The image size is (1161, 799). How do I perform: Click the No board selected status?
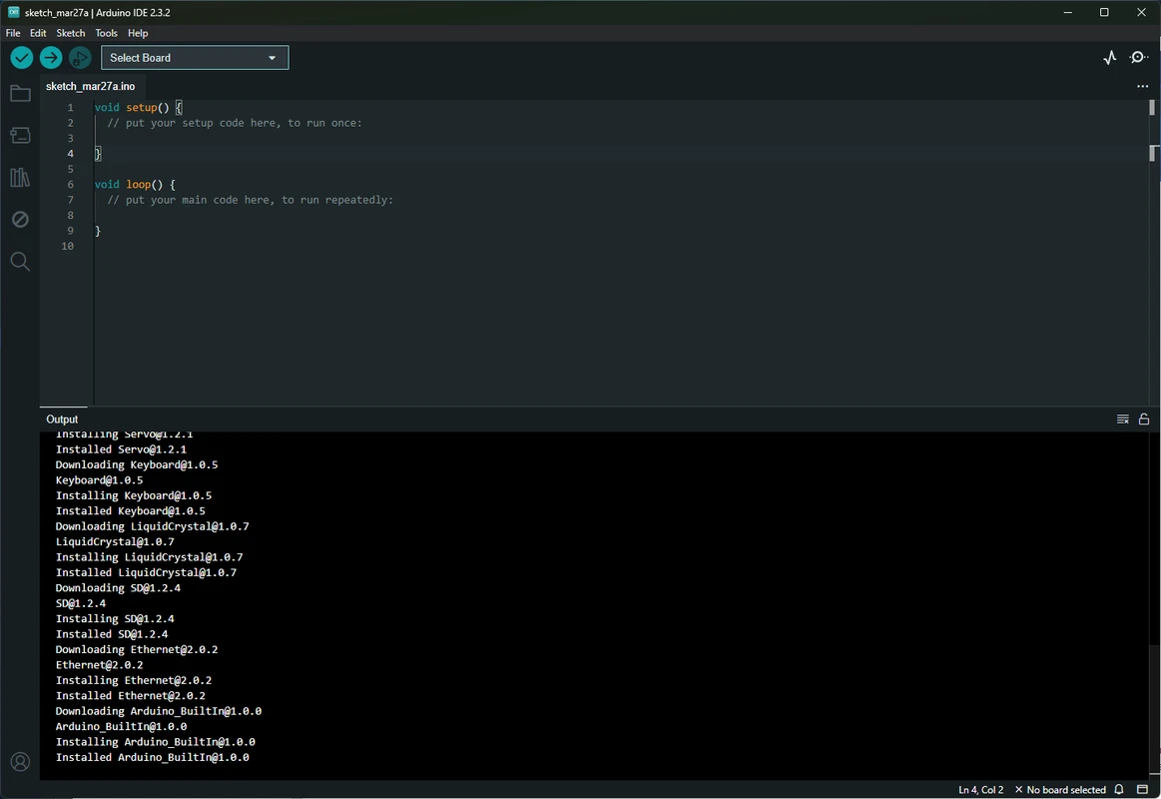[x=1060, y=790]
